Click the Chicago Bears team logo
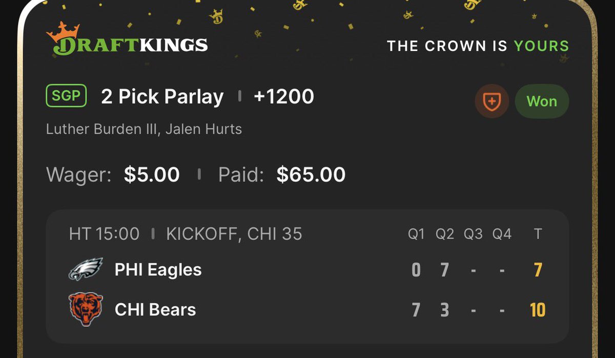 (86, 309)
